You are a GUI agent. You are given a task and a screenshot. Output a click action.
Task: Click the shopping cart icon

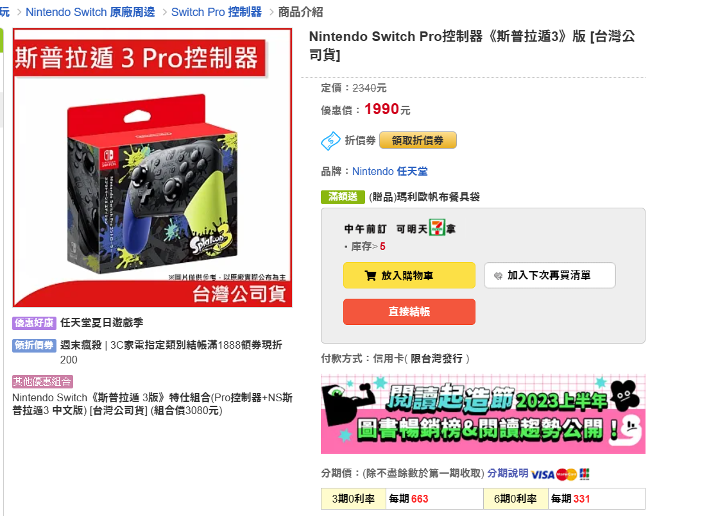370,276
